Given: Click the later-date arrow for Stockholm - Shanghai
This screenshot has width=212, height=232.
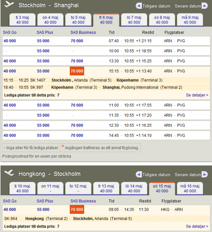Looking at the screenshot, I should click(205, 6).
